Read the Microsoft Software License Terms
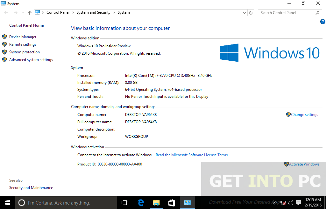 (x=191, y=155)
